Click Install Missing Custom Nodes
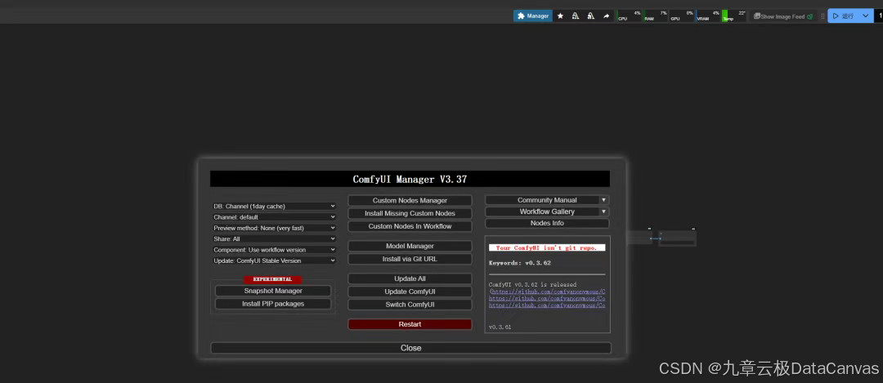This screenshot has width=883, height=383. [x=410, y=213]
